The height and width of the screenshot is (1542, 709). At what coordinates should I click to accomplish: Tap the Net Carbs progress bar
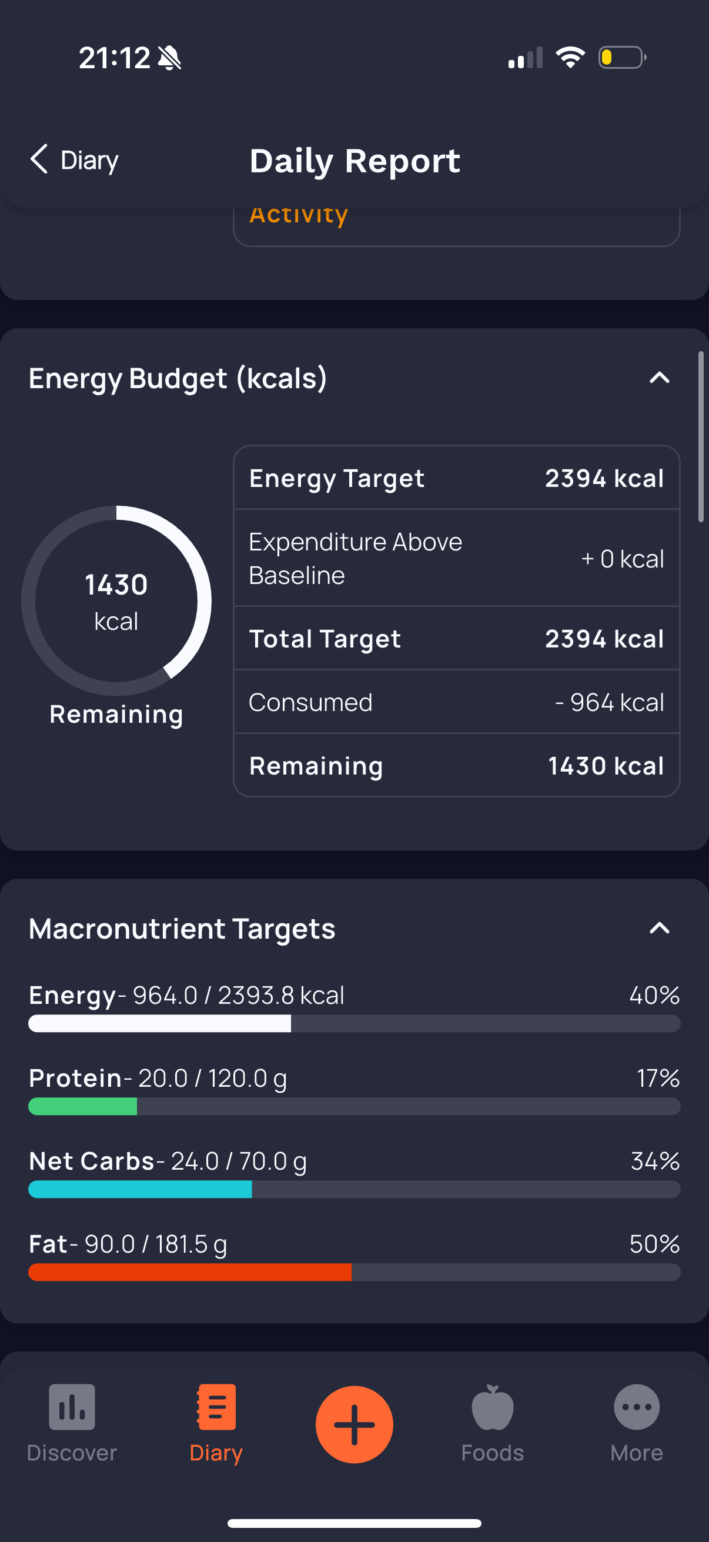(354, 1189)
